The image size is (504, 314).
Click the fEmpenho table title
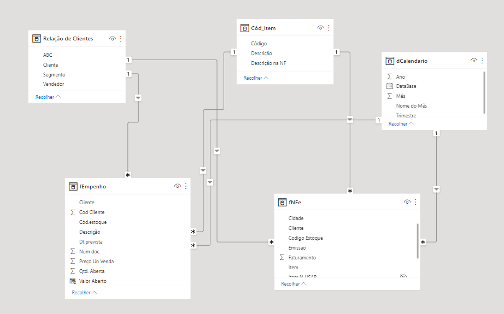point(92,187)
